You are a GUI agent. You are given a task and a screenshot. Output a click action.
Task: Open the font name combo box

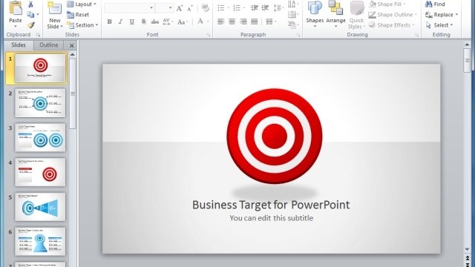(129, 8)
